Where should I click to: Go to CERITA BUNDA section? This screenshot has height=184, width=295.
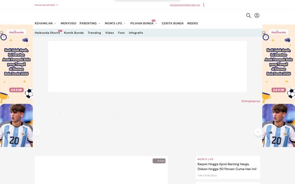173,23
